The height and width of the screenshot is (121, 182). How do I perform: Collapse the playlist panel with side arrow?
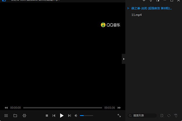[x=124, y=59]
